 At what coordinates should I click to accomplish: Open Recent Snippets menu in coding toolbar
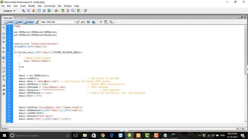(x=3, y=80)
